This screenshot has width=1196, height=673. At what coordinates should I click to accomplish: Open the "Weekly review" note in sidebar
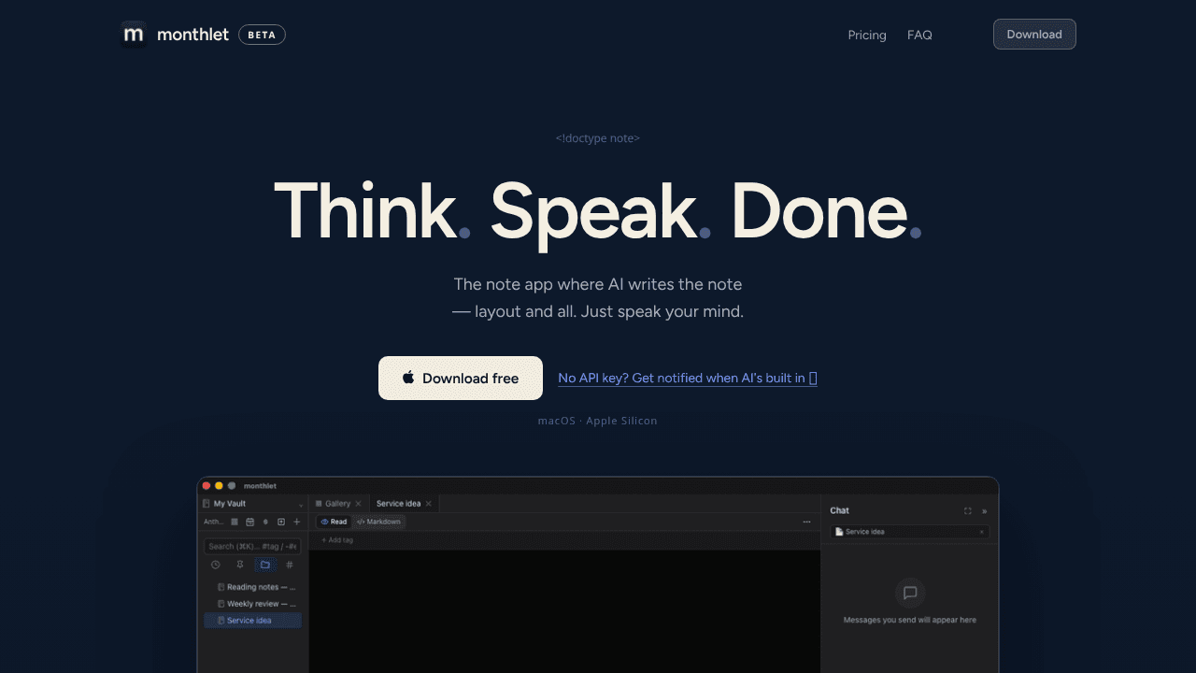coord(252,604)
